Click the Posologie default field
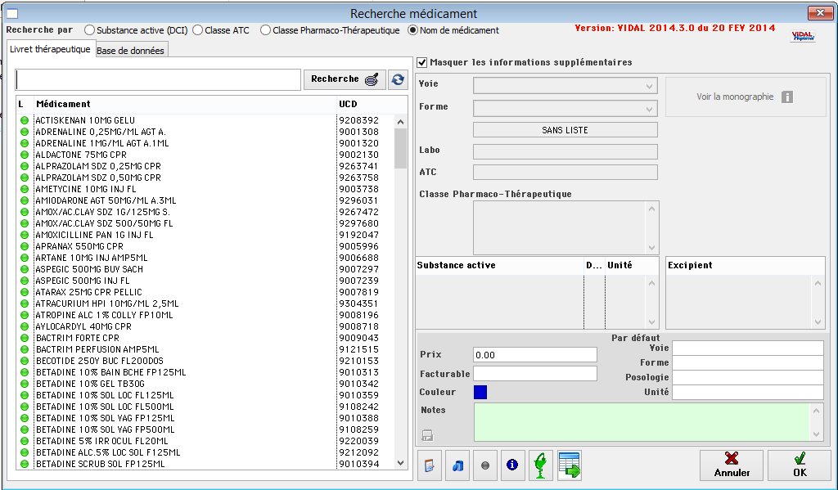Image resolution: width=838 pixels, height=490 pixels. tap(748, 377)
